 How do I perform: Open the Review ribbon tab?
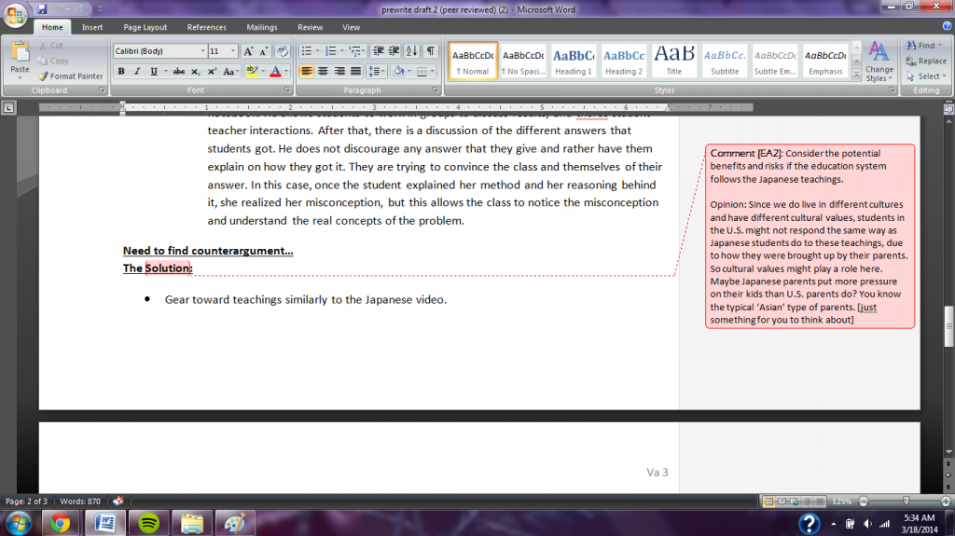pyautogui.click(x=311, y=27)
